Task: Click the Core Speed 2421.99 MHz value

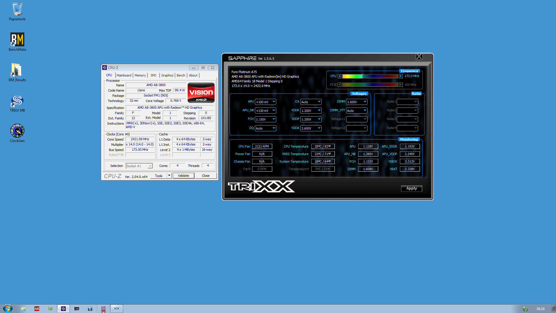Action: tap(140, 139)
